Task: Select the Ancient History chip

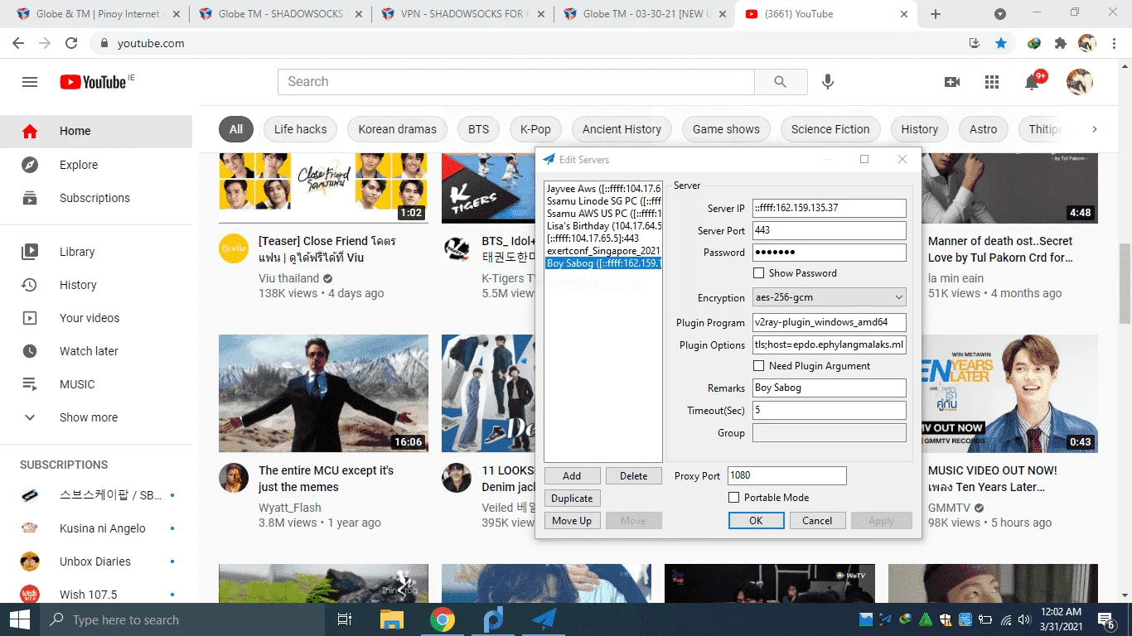Action: [x=622, y=129]
